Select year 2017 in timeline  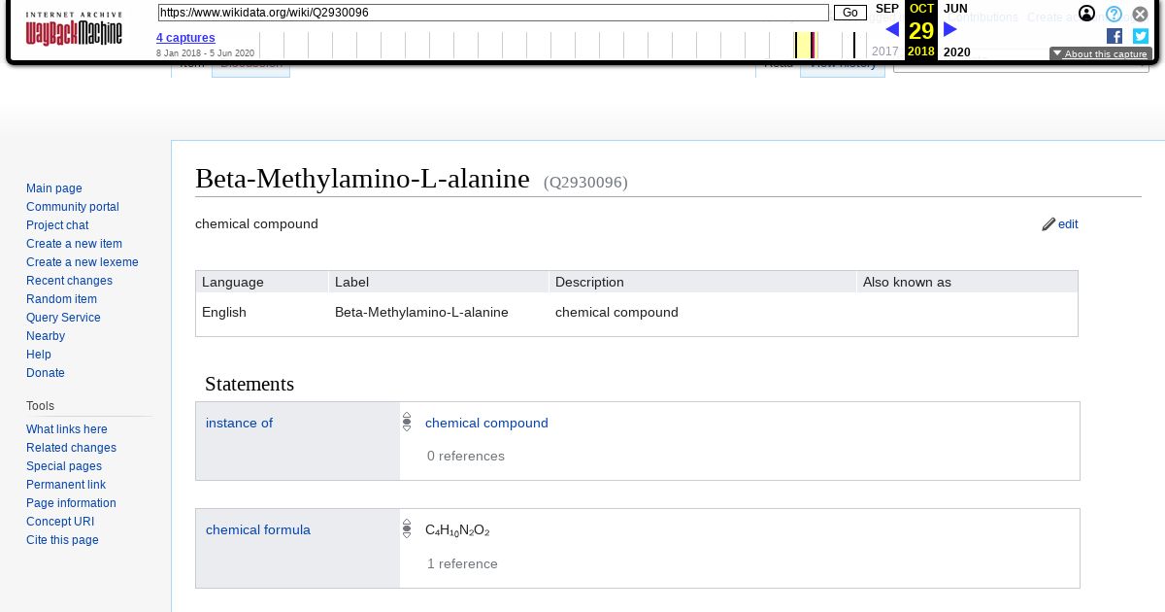[885, 52]
